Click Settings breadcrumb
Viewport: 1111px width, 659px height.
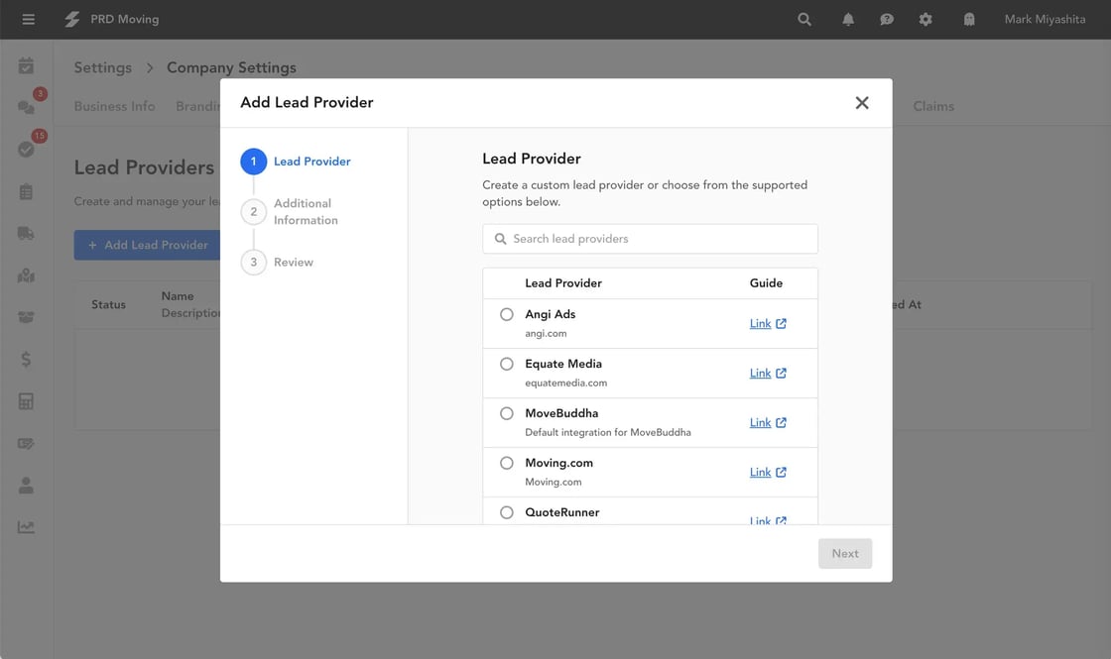103,67
